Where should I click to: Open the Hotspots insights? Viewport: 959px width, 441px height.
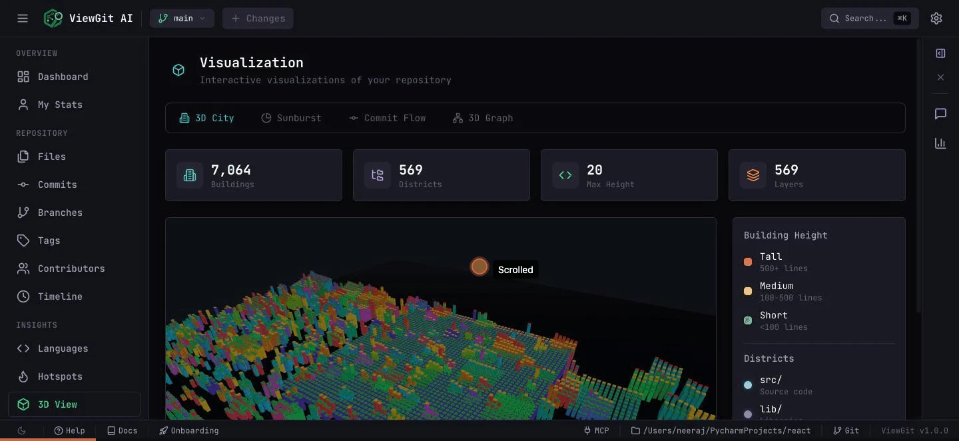point(74,376)
